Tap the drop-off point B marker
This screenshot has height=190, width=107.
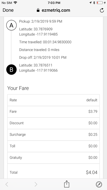click(11, 70)
